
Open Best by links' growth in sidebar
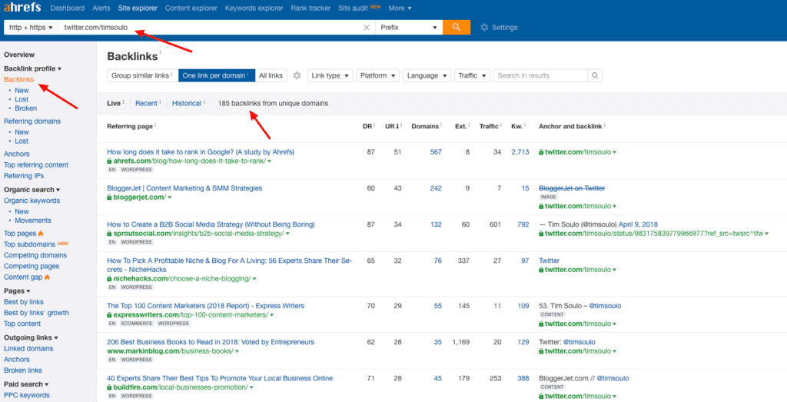36,313
